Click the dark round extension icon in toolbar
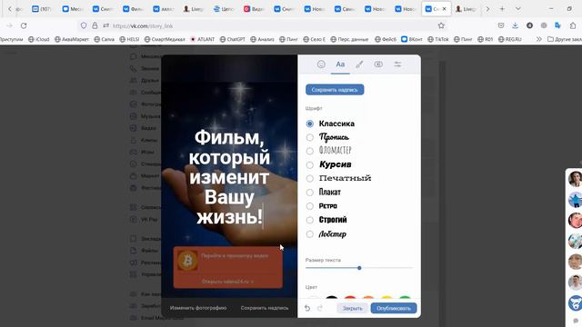 tap(529, 25)
